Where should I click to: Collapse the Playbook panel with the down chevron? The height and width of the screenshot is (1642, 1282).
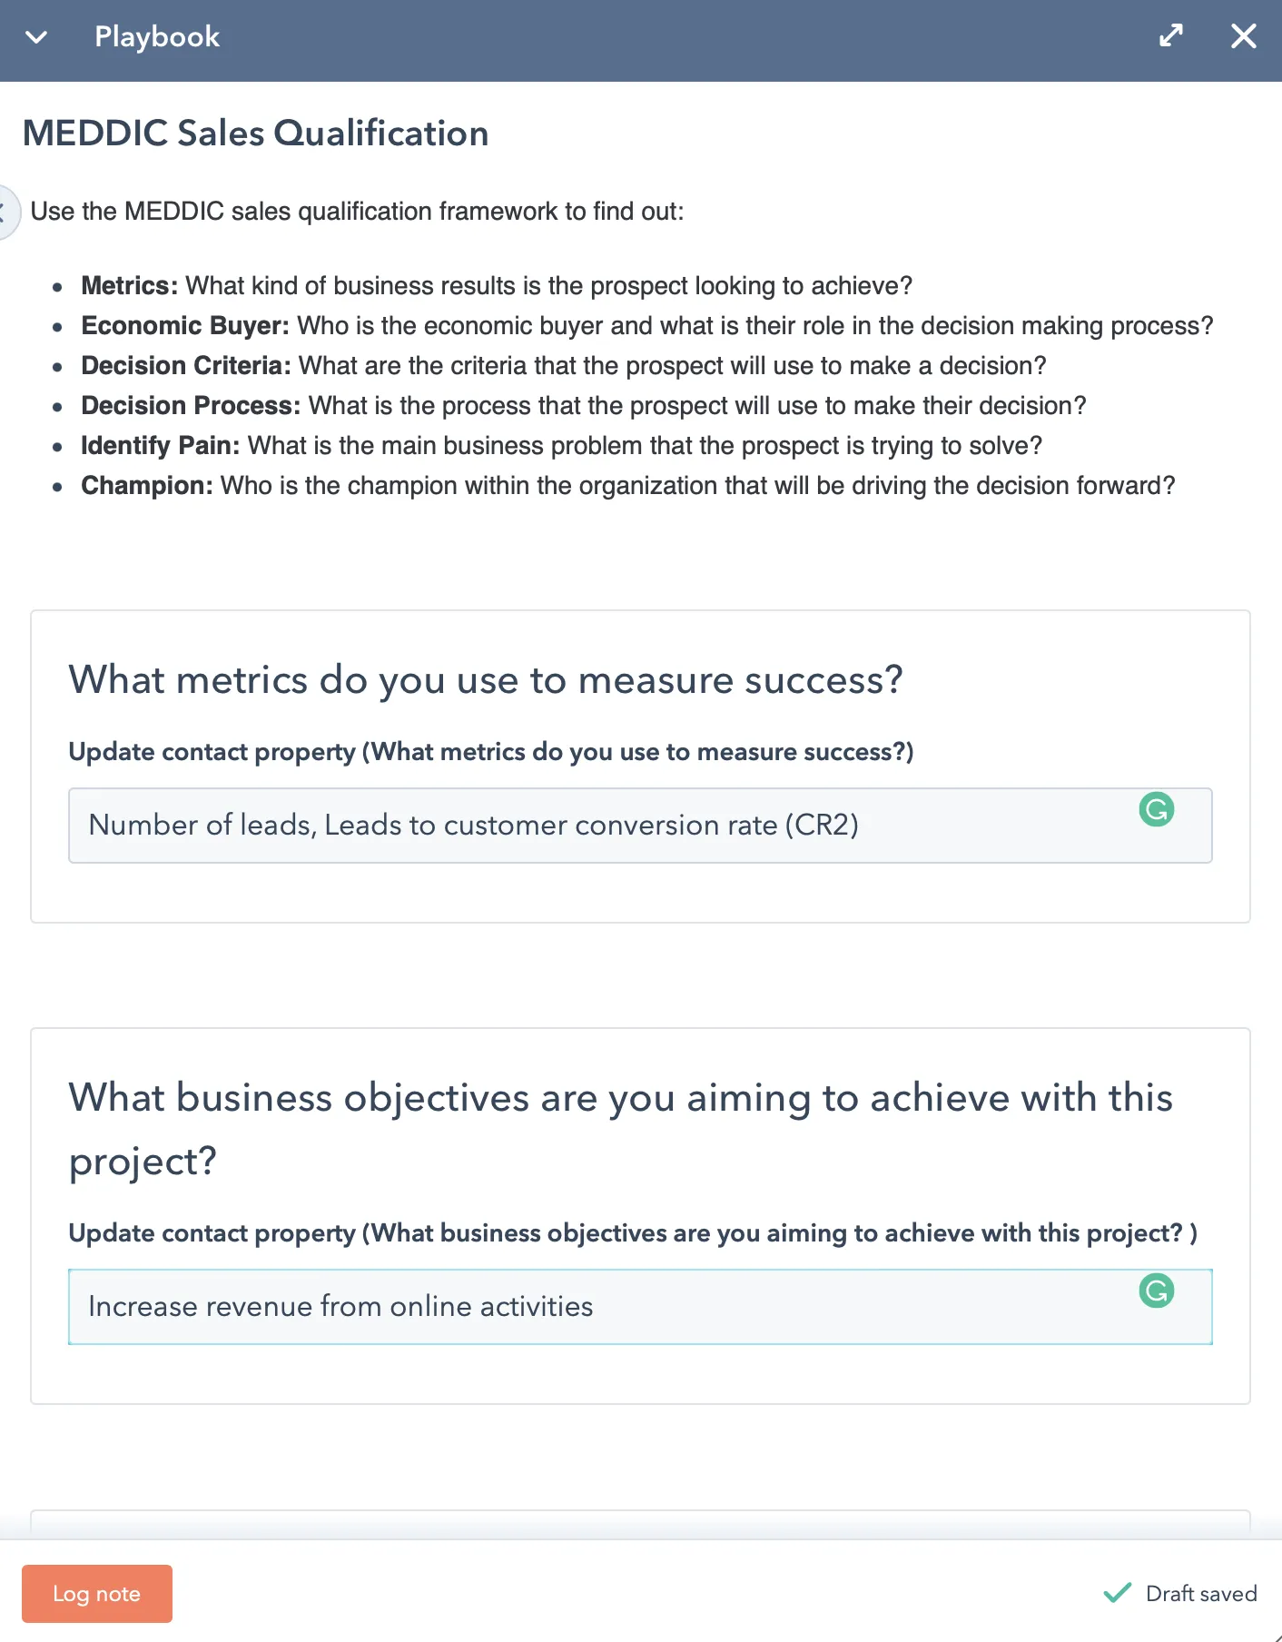36,38
